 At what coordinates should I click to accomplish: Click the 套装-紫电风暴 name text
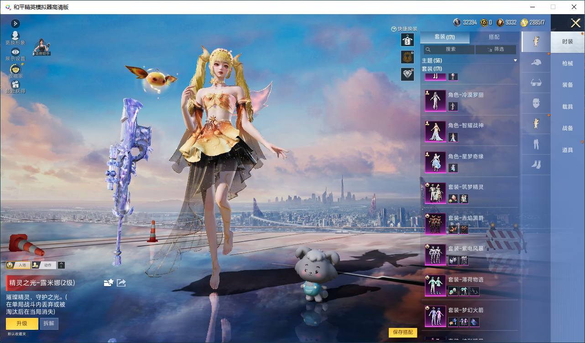pyautogui.click(x=465, y=249)
